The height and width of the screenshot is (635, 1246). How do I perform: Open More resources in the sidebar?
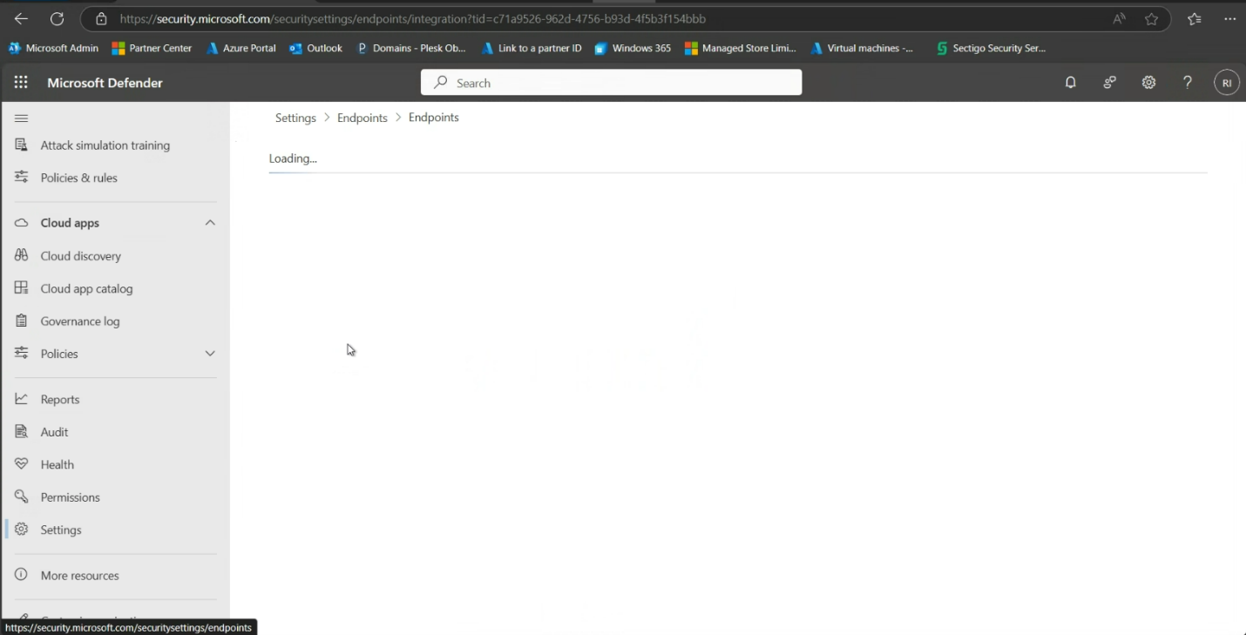79,575
